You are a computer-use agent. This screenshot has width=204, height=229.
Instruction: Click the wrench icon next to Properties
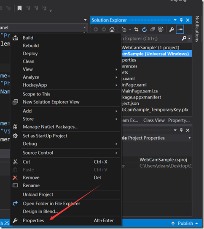(x=15, y=221)
